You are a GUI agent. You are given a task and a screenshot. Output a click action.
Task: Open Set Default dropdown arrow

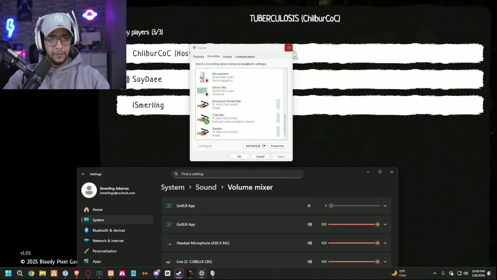[x=264, y=146]
